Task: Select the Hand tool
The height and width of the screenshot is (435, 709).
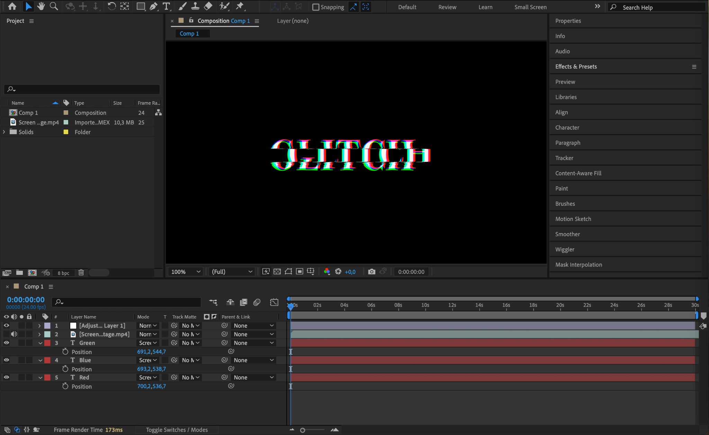Action: click(x=41, y=6)
